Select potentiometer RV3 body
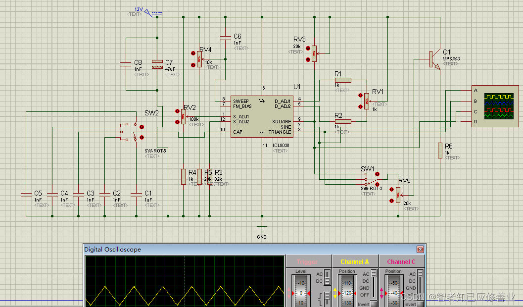 (x=314, y=53)
